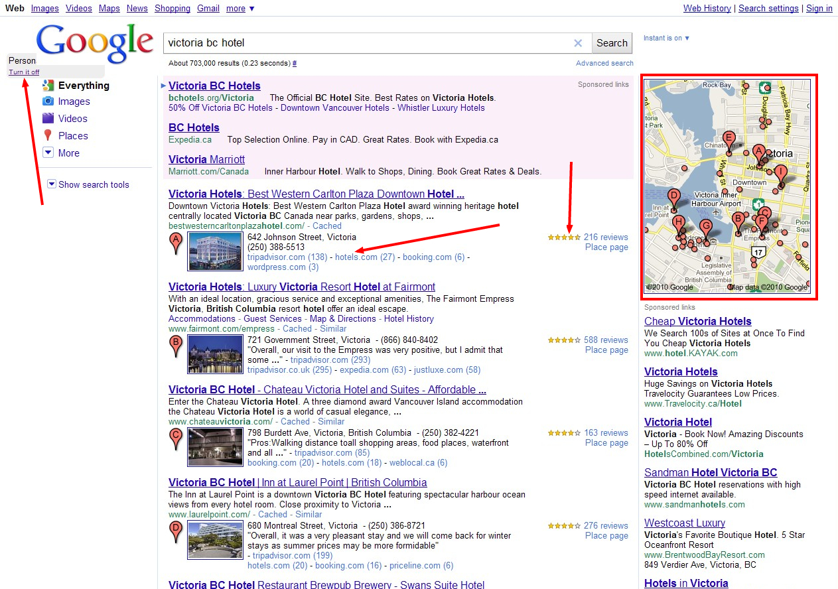This screenshot has width=838, height=589.
Task: Turn off personalization via 'Turn it off'
Action: [24, 72]
